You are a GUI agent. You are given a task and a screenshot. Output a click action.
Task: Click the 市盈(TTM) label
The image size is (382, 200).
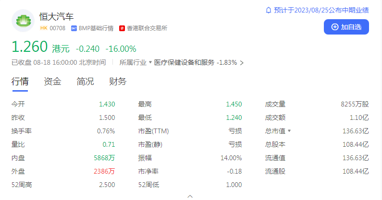153,131
